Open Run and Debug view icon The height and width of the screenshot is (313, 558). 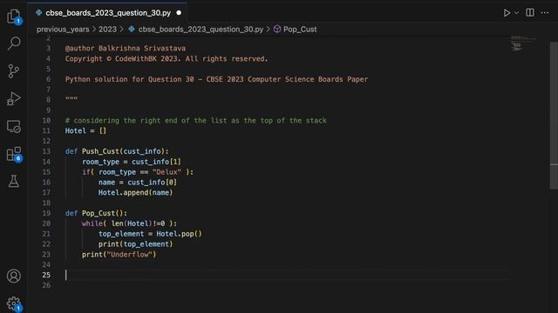[x=14, y=98]
